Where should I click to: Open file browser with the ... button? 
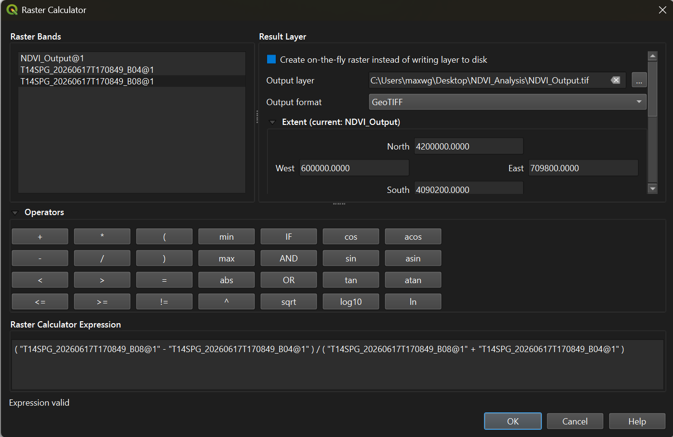pyautogui.click(x=639, y=80)
